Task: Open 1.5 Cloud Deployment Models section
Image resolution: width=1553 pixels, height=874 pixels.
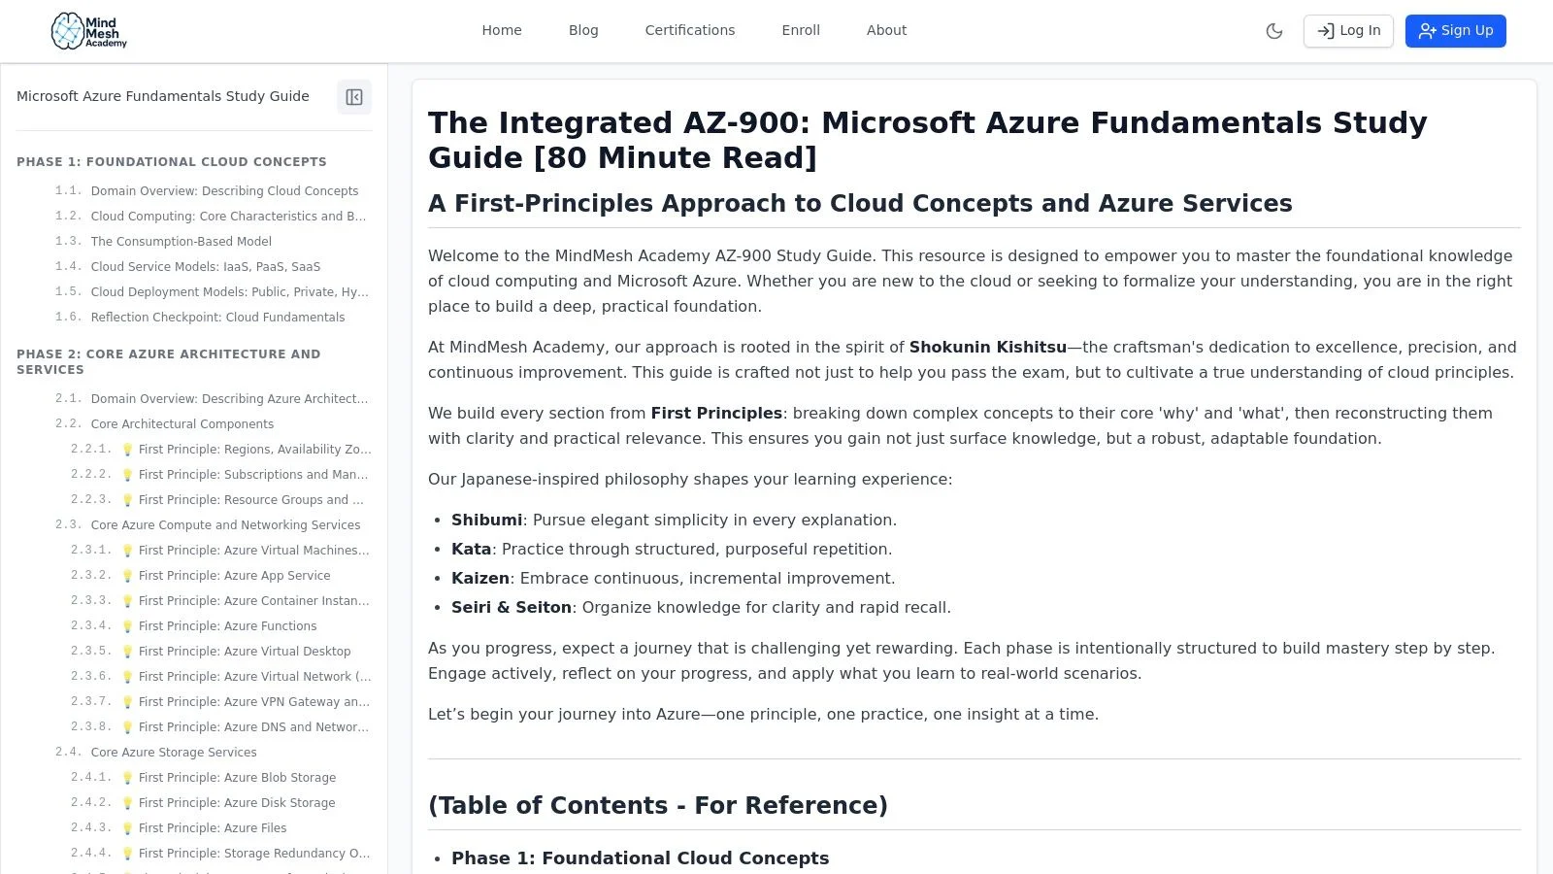Action: coord(230,292)
